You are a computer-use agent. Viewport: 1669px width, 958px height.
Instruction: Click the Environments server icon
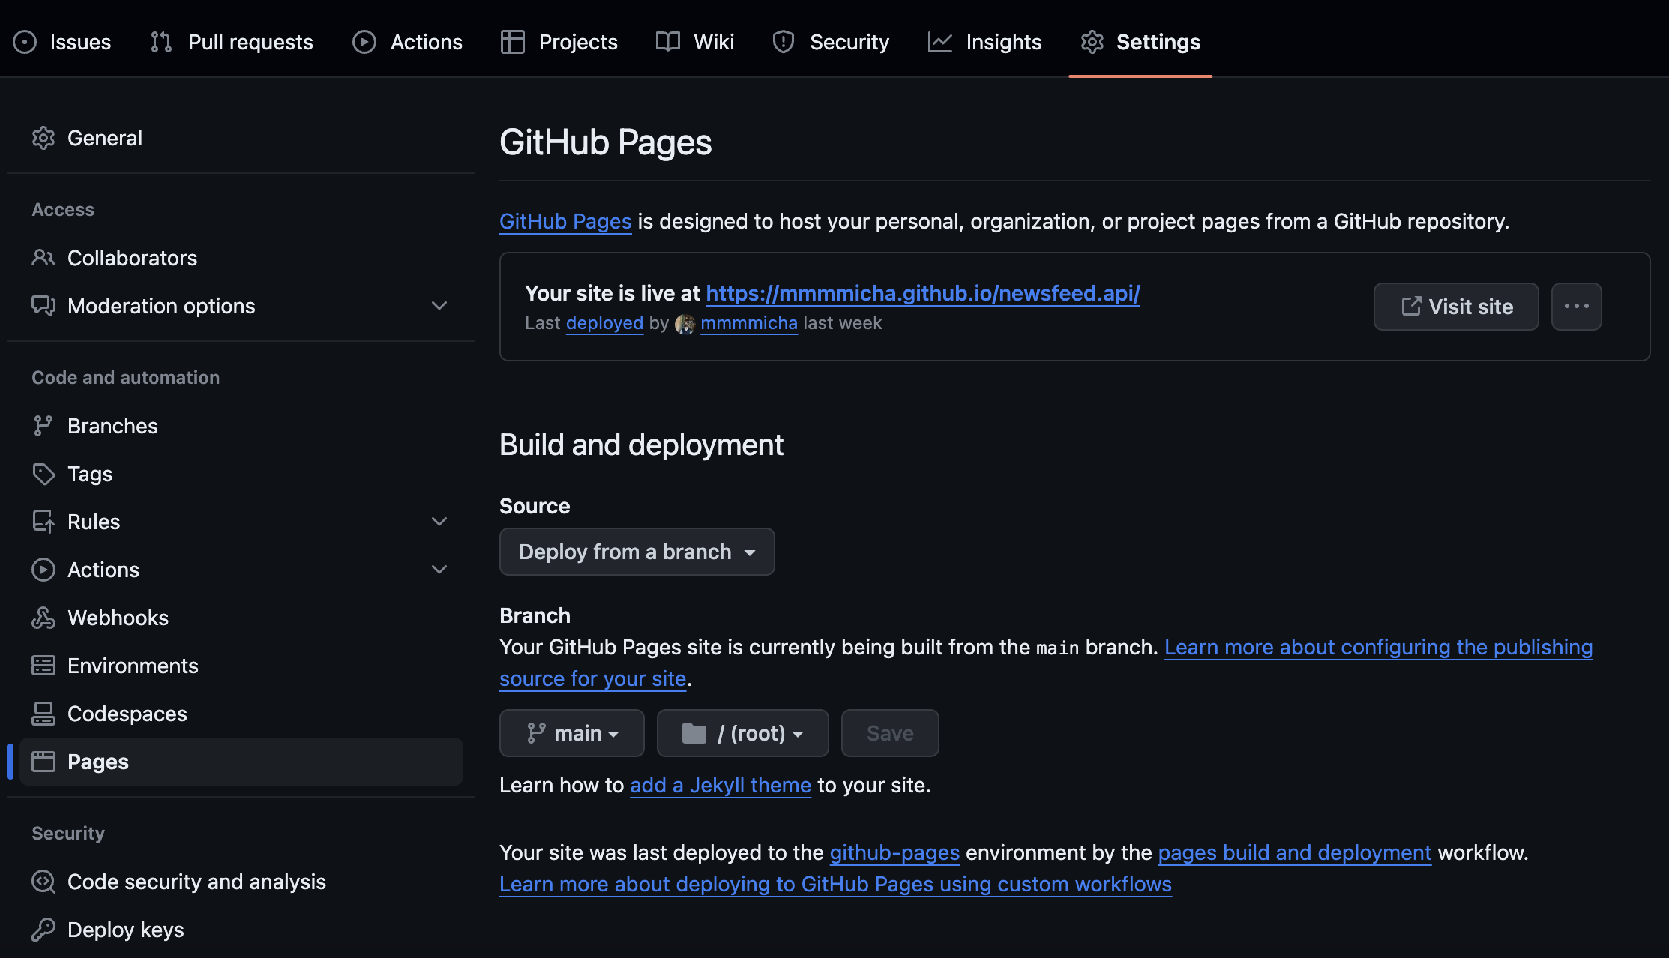click(43, 666)
